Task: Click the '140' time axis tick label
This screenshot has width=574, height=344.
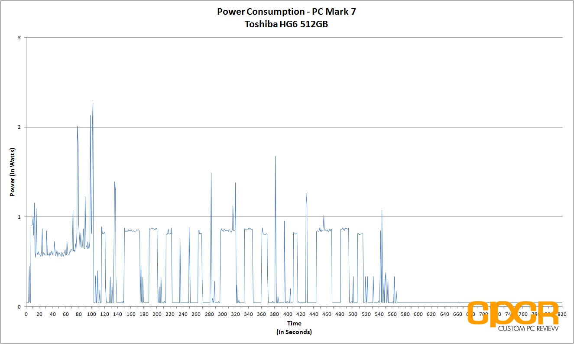Action: [118, 314]
